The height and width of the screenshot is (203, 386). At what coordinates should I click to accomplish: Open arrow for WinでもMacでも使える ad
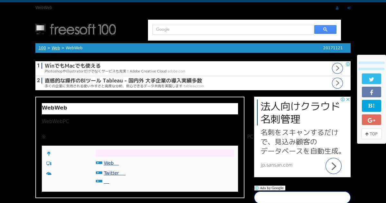(x=337, y=68)
